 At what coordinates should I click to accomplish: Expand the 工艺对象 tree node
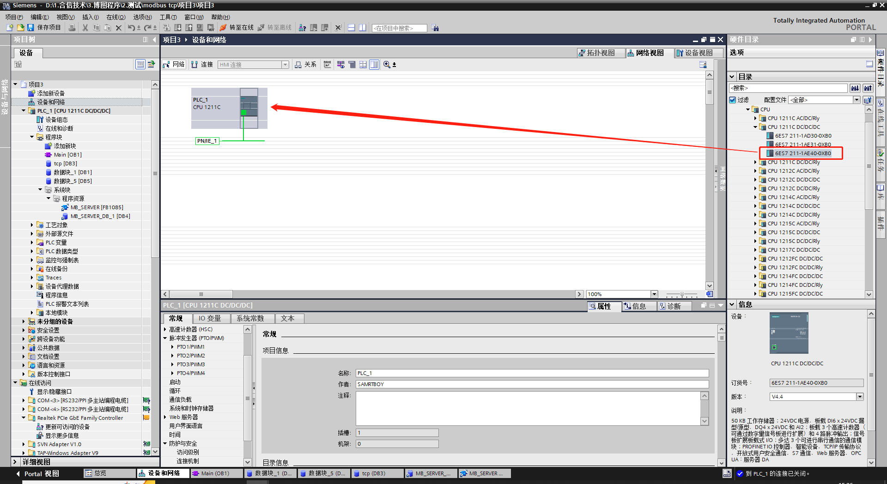(32, 225)
